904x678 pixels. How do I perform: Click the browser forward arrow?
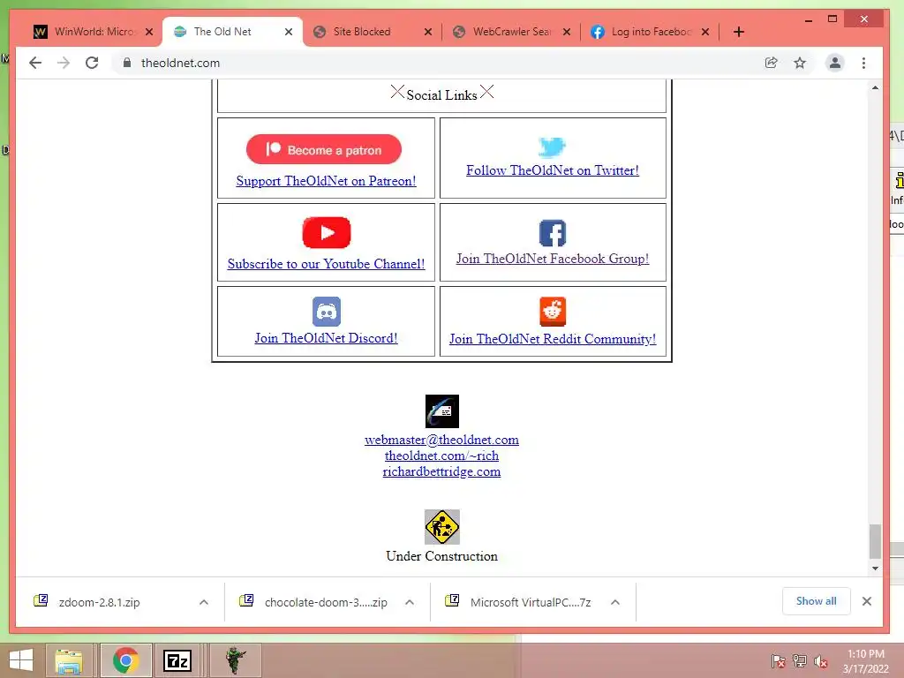click(64, 63)
